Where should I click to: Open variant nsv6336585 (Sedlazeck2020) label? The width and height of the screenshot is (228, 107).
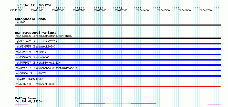(35, 46)
